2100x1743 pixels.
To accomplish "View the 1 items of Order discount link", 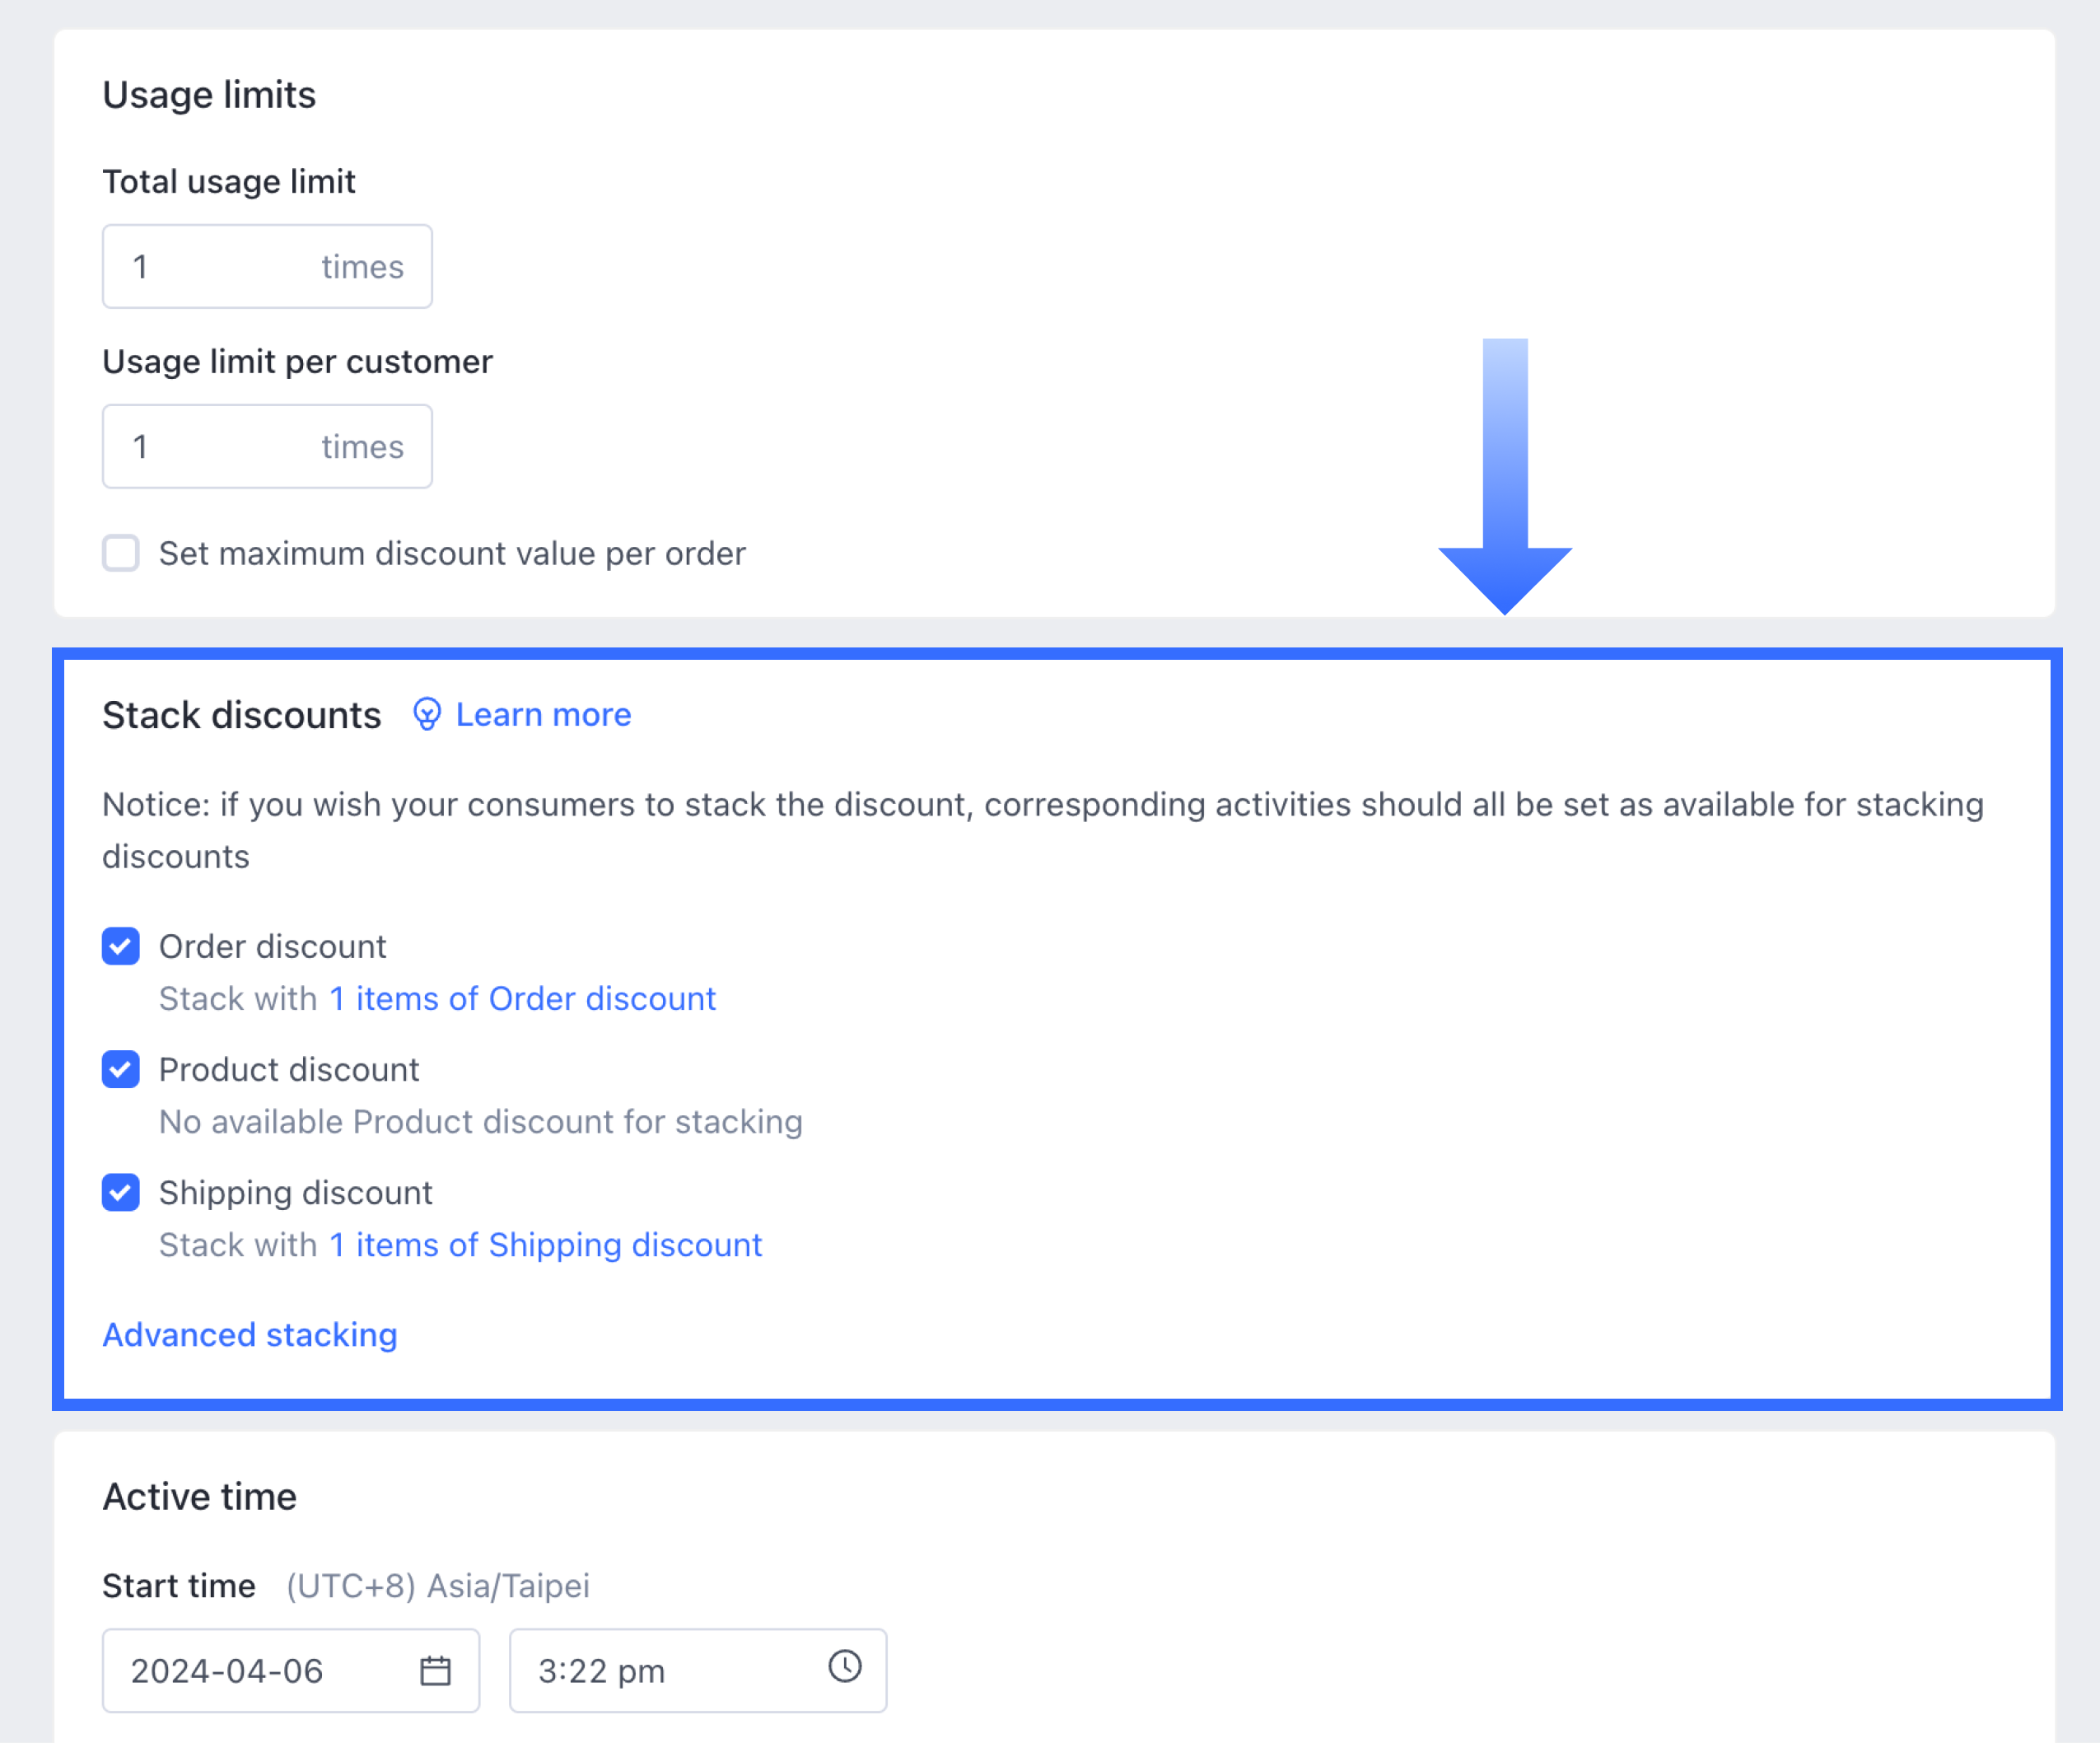I will [522, 998].
